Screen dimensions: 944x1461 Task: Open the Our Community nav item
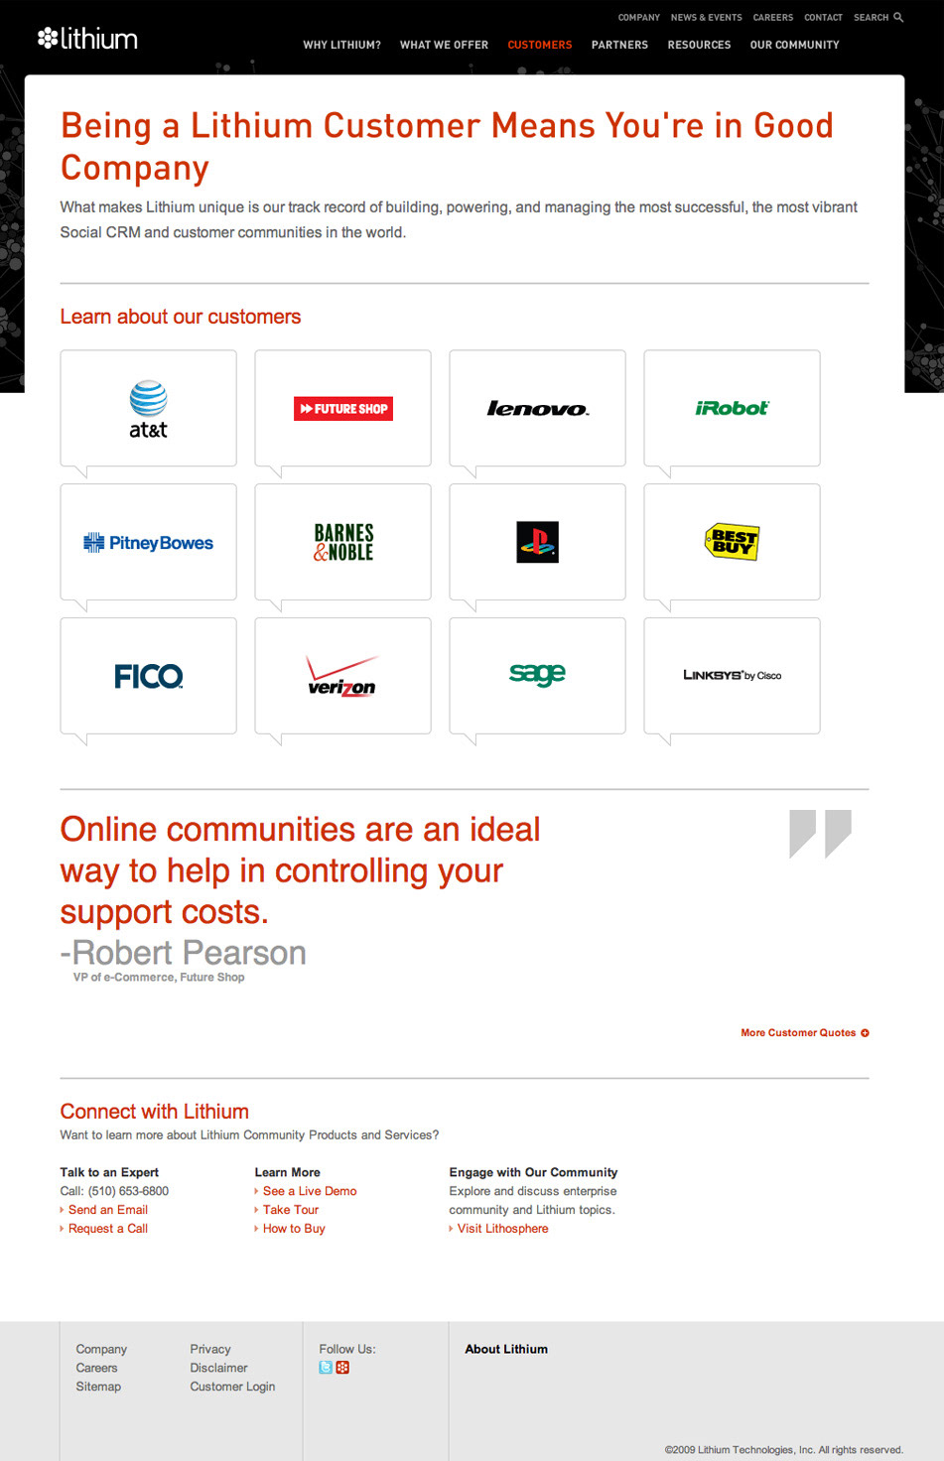[795, 45]
